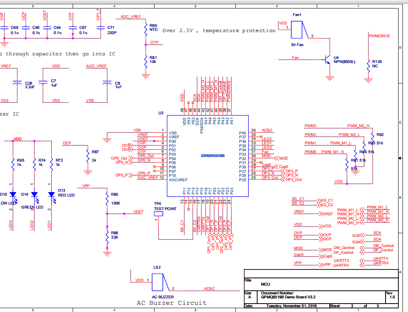The width and height of the screenshot is (408, 312).
Task: Click the C67 capacitor label
Action: [x=83, y=30]
